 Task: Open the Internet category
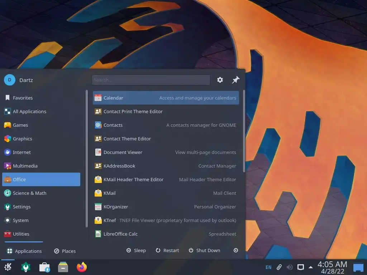pos(41,152)
